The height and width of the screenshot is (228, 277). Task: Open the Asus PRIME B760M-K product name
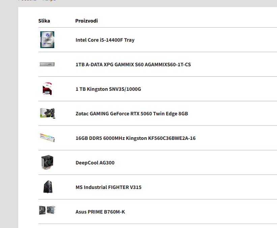pyautogui.click(x=100, y=212)
